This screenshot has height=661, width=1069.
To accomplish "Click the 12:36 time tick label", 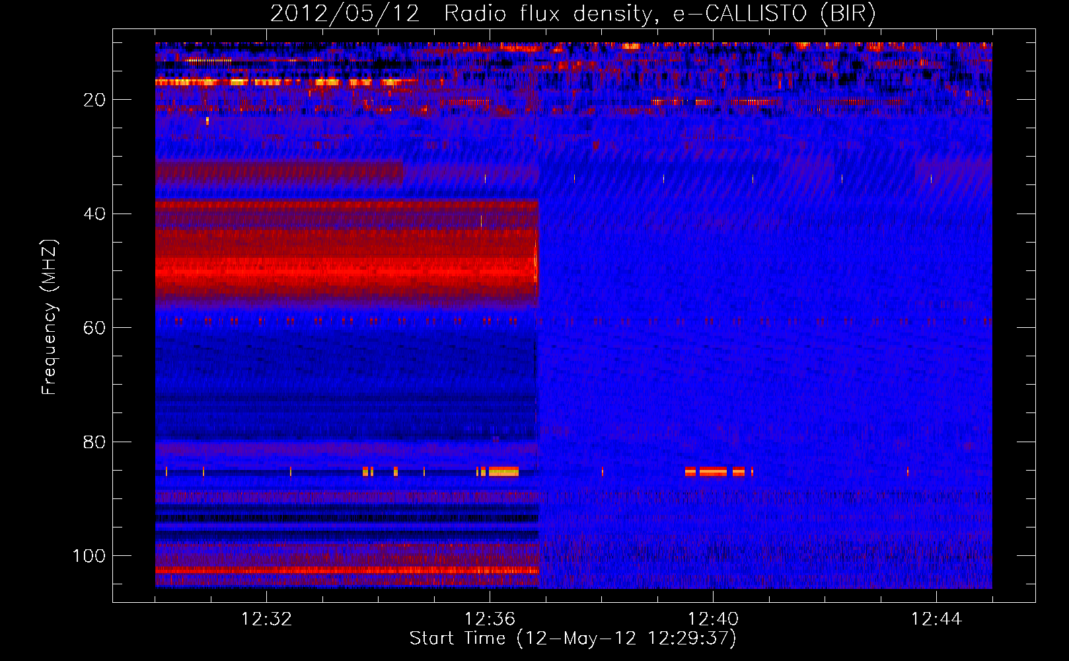I will pyautogui.click(x=490, y=619).
